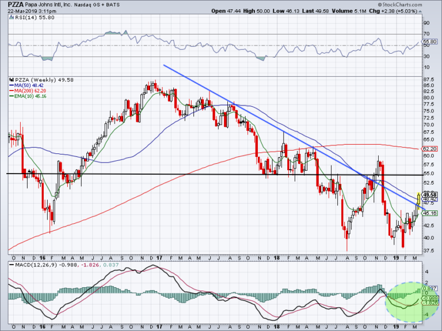442x331 pixels.
Task: Click the RSI 30 level axis label
Action: coord(426,57)
